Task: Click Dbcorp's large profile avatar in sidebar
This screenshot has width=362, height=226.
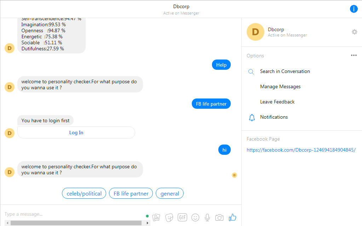Action: click(x=255, y=32)
